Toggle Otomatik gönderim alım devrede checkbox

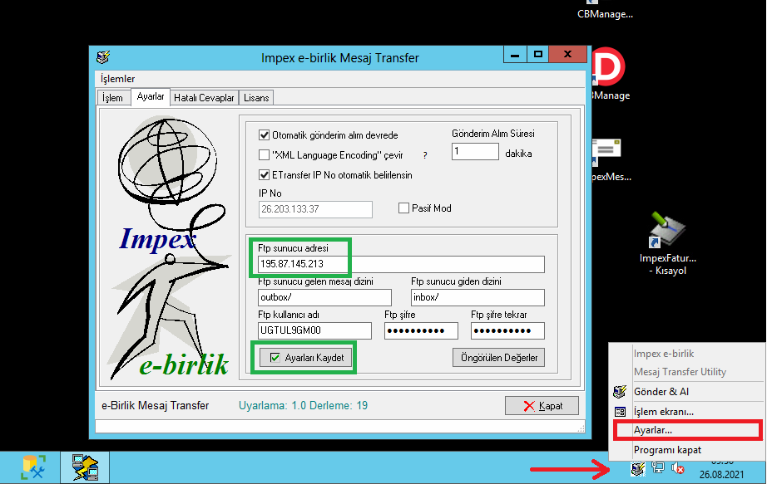tap(265, 134)
